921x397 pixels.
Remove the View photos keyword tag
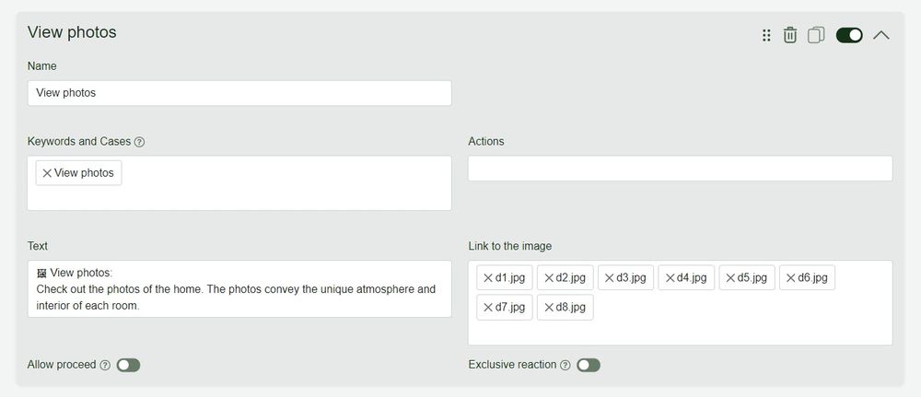click(x=47, y=173)
